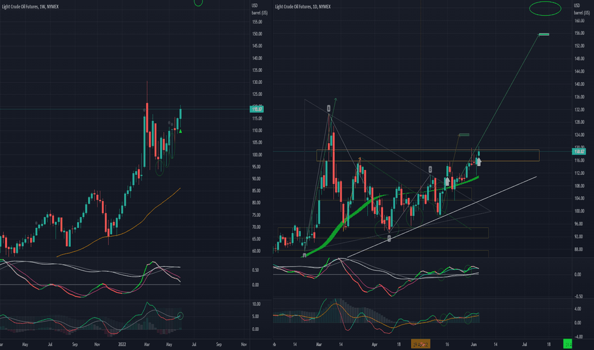Viewport: 594px width, 350px height.
Task: Click the 132.00 price label on daily axis
Action: (x=579, y=109)
